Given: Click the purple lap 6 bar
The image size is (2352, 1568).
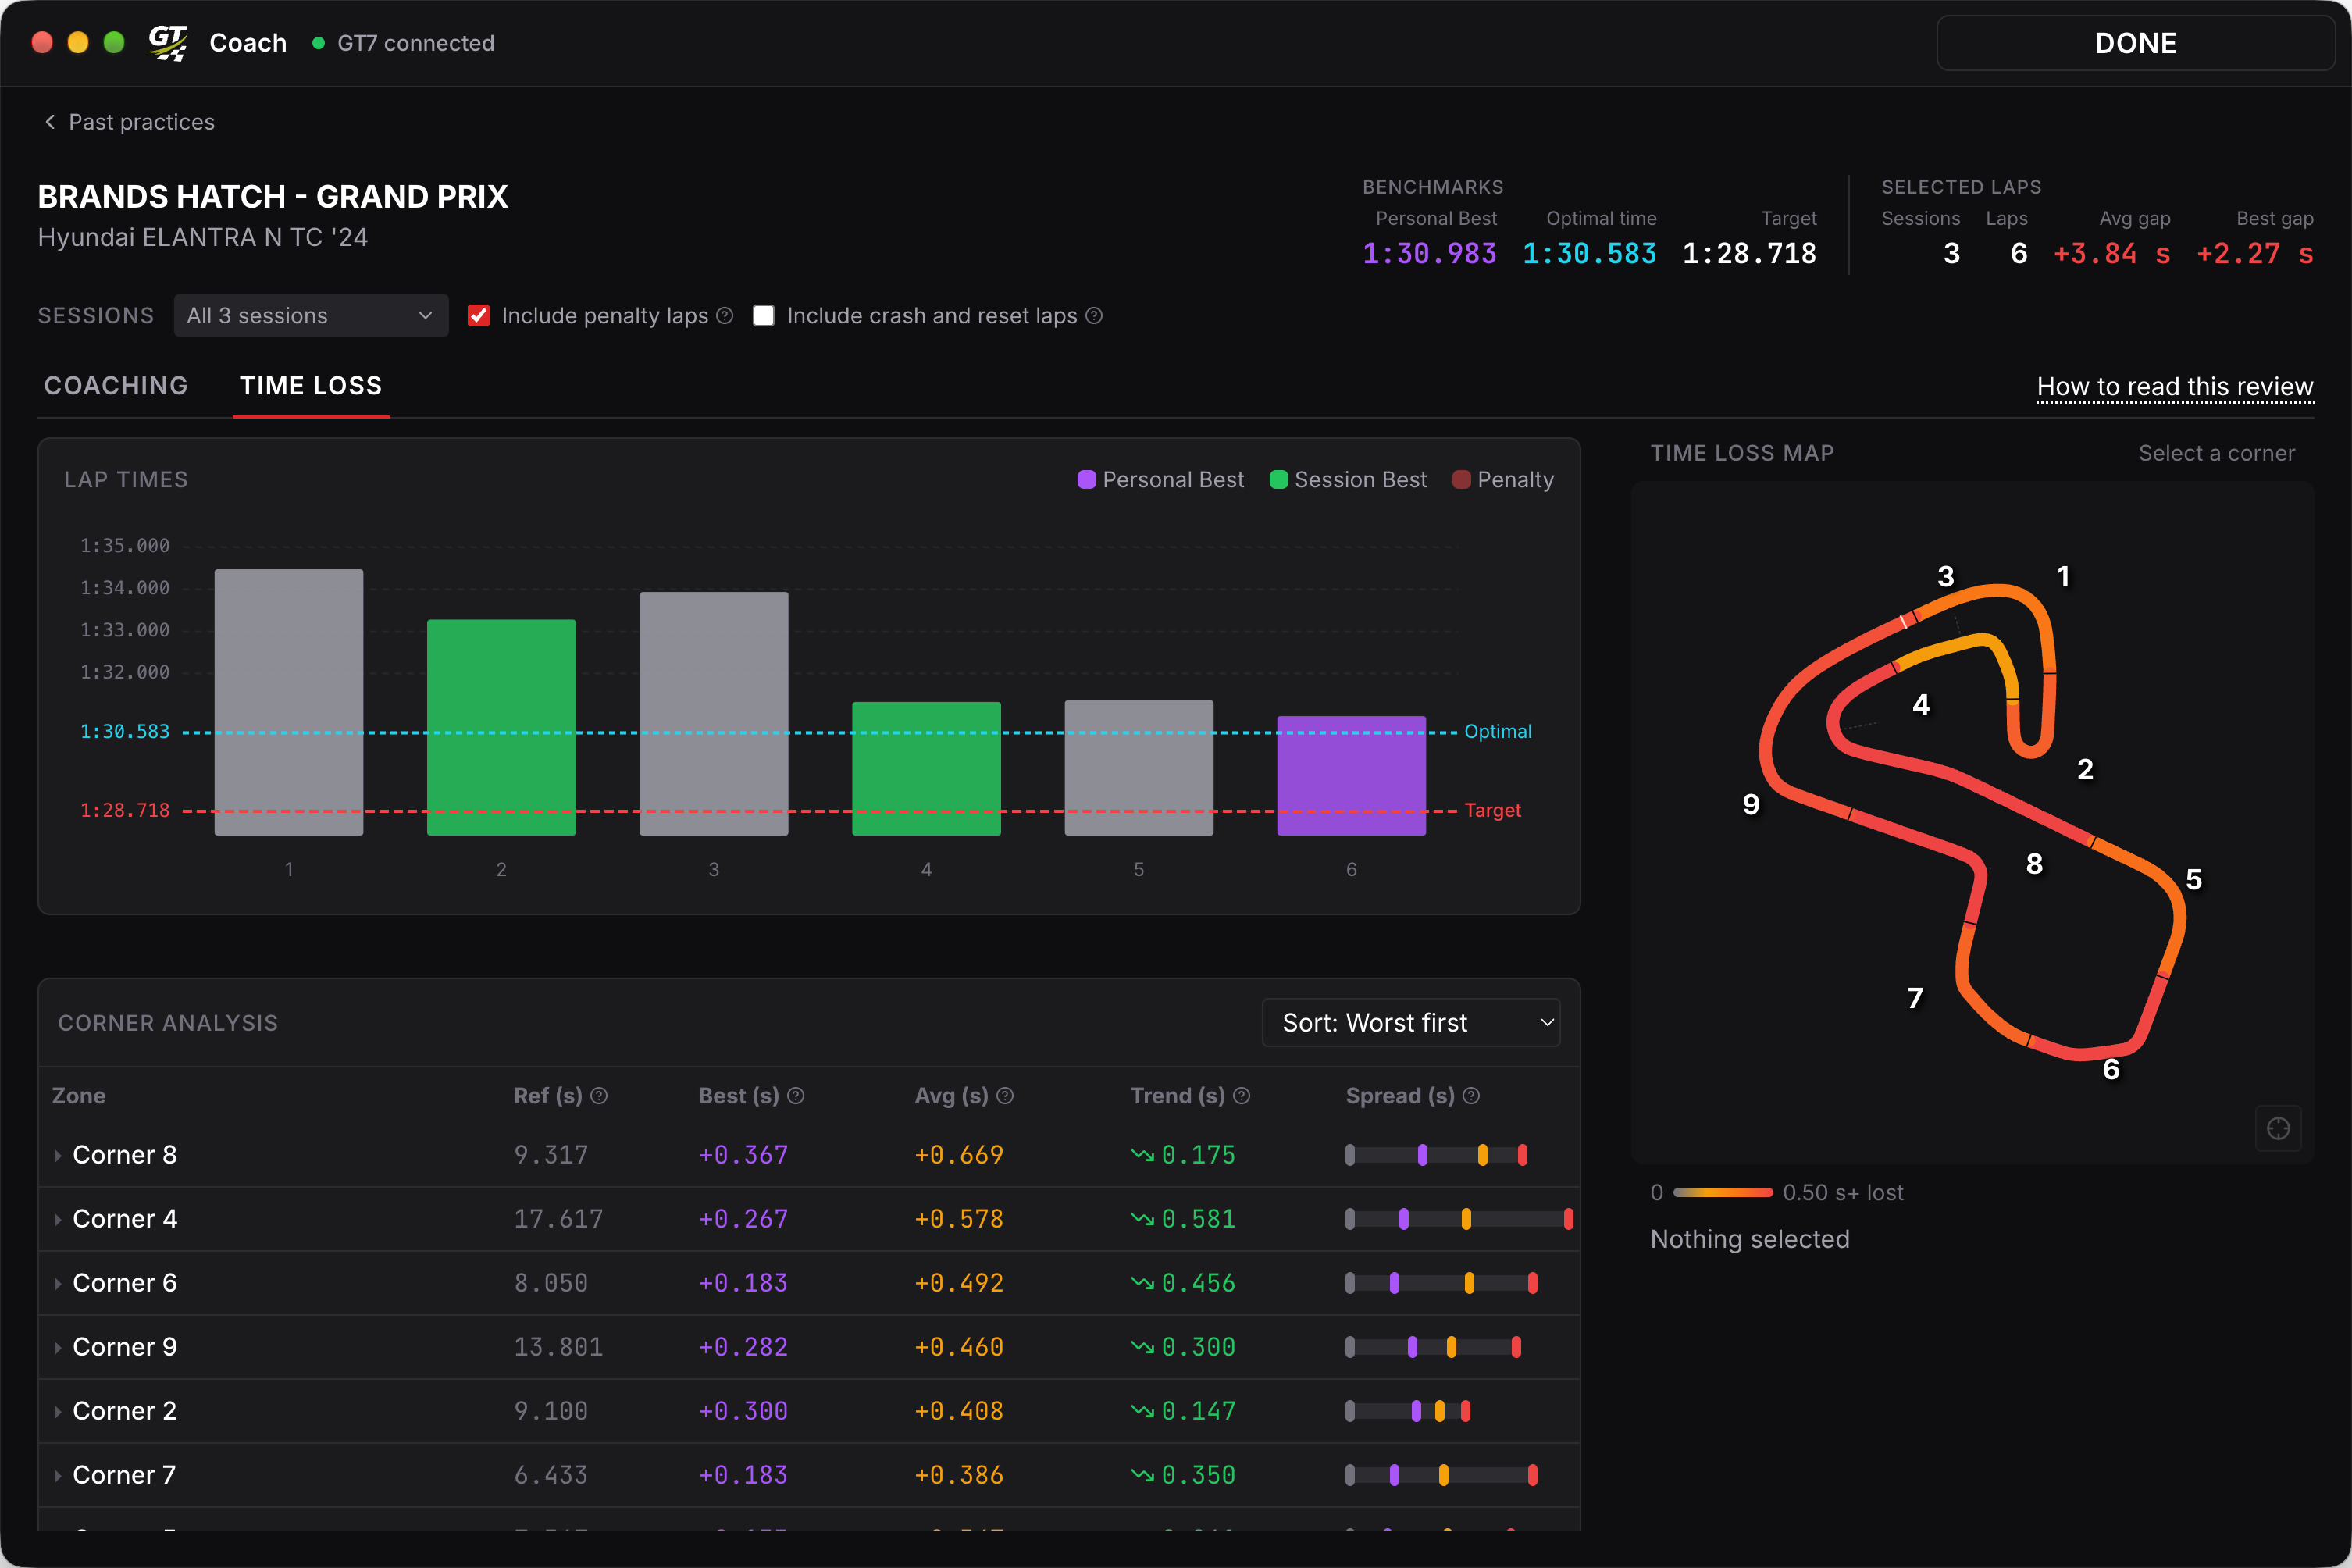Looking at the screenshot, I should click(1351, 775).
